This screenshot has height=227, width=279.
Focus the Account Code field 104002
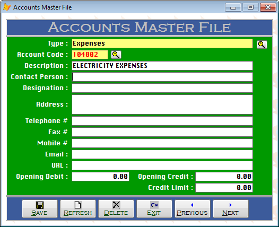click(x=90, y=55)
